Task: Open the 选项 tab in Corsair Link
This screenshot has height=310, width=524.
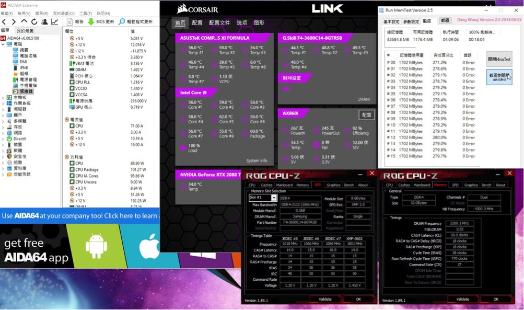Action: click(x=242, y=22)
